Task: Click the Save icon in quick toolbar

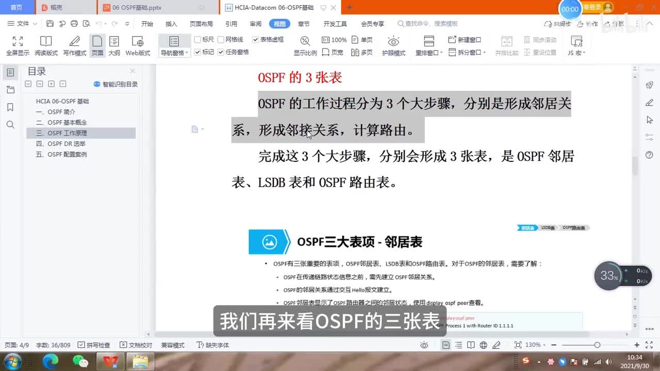Action: (x=50, y=24)
